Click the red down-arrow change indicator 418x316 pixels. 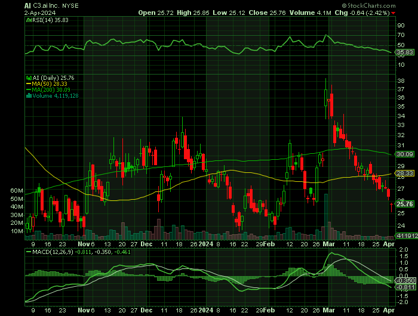(x=394, y=13)
